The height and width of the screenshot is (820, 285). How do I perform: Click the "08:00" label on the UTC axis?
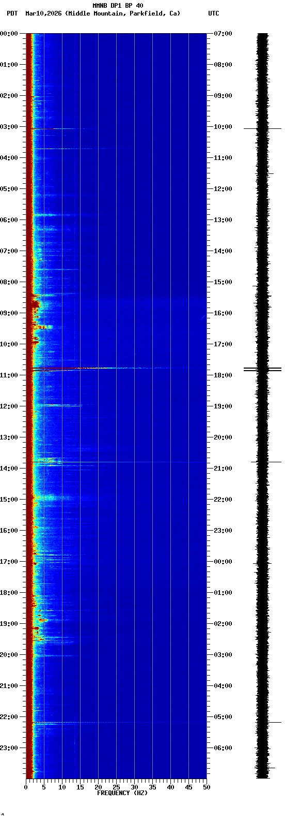tap(223, 65)
